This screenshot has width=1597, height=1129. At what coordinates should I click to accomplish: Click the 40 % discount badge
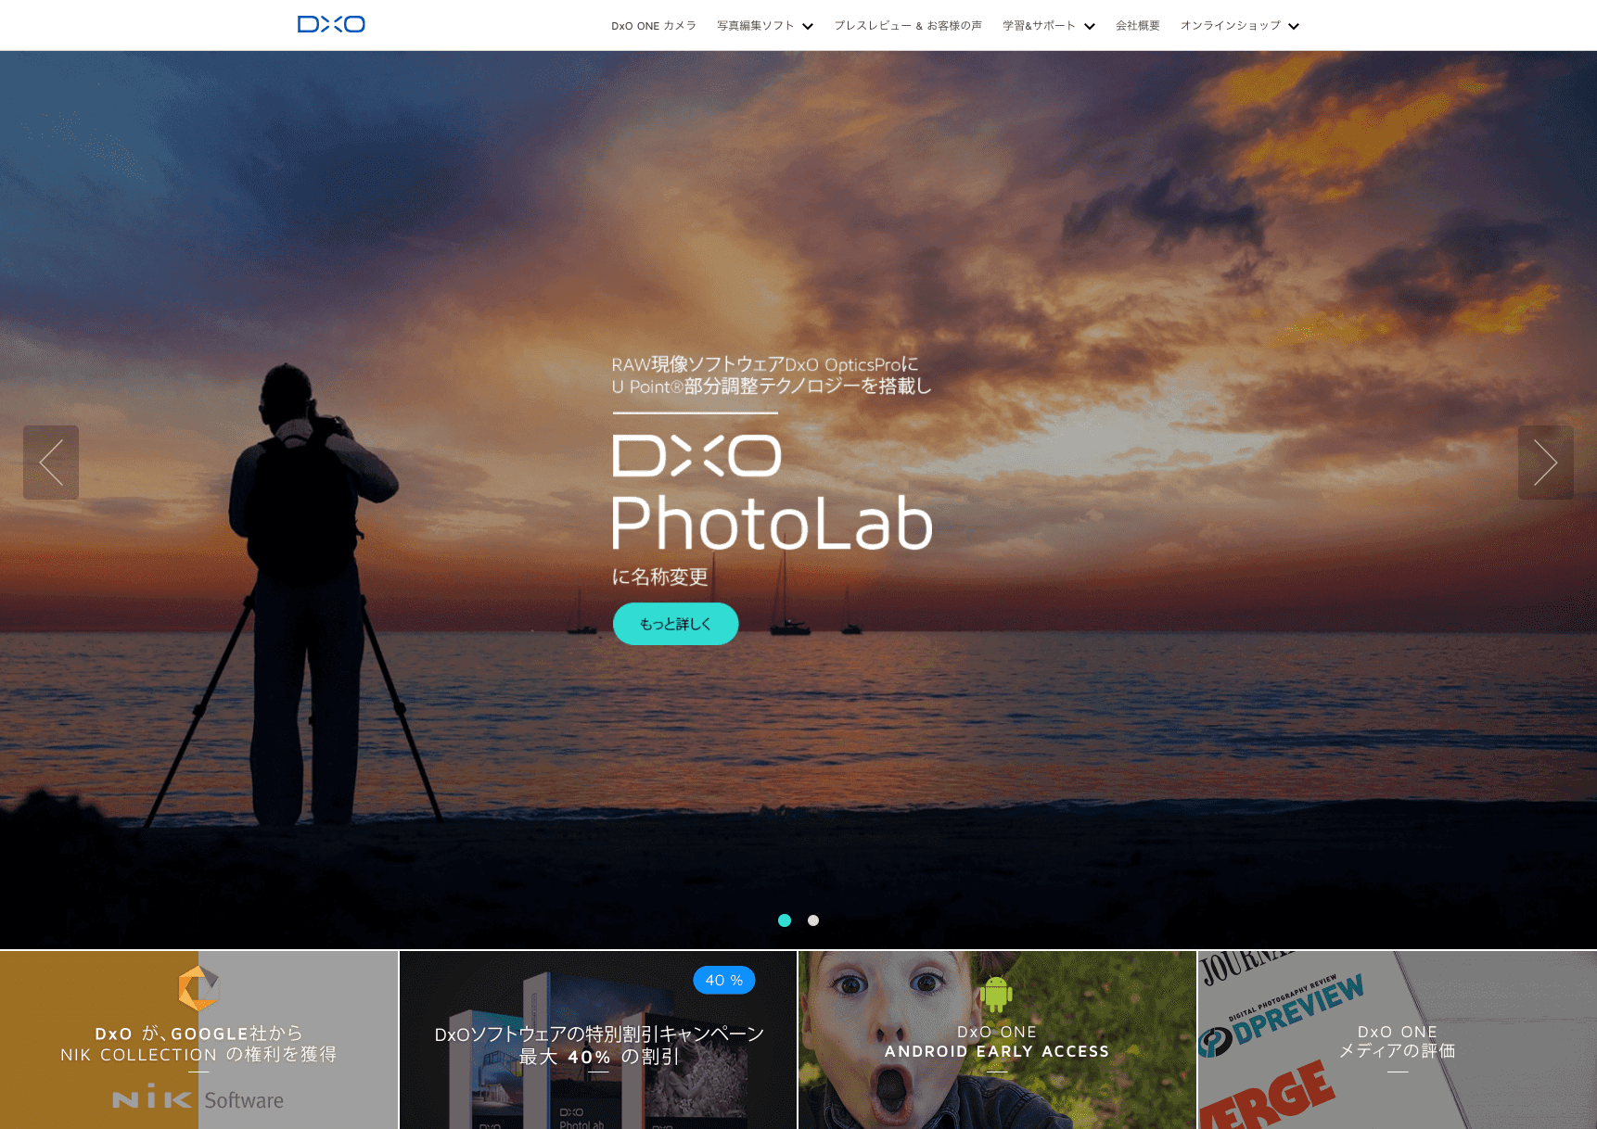724,980
